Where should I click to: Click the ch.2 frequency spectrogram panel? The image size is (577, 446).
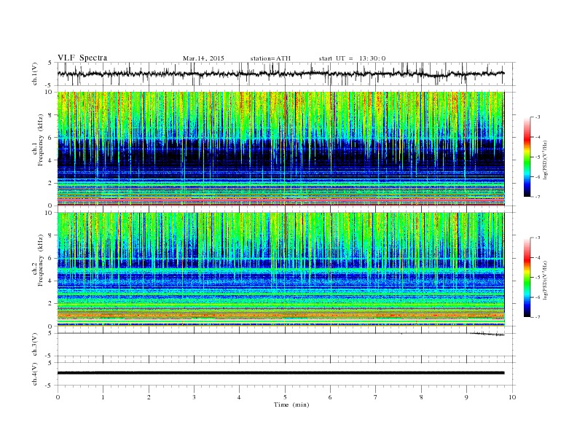tap(281, 270)
